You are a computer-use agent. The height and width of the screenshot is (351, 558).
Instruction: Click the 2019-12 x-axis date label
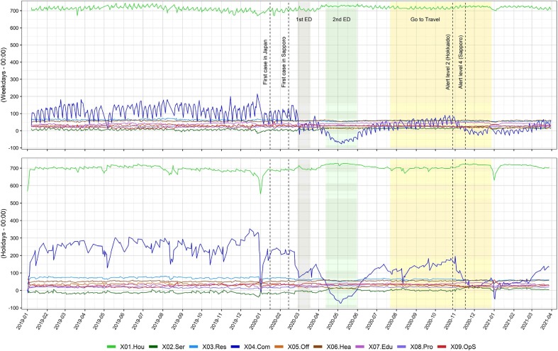[x=235, y=323]
